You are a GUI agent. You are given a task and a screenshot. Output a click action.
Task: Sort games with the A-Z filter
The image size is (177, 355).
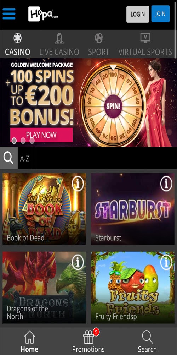pos(25,158)
